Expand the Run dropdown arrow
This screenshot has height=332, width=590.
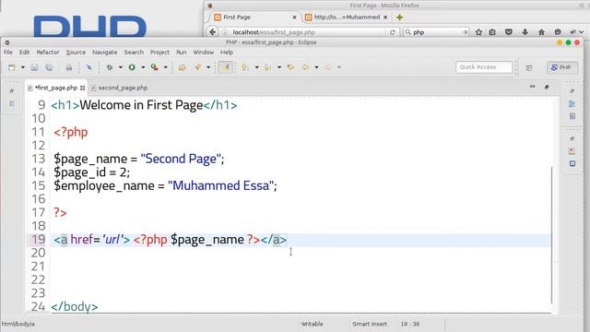(143, 67)
